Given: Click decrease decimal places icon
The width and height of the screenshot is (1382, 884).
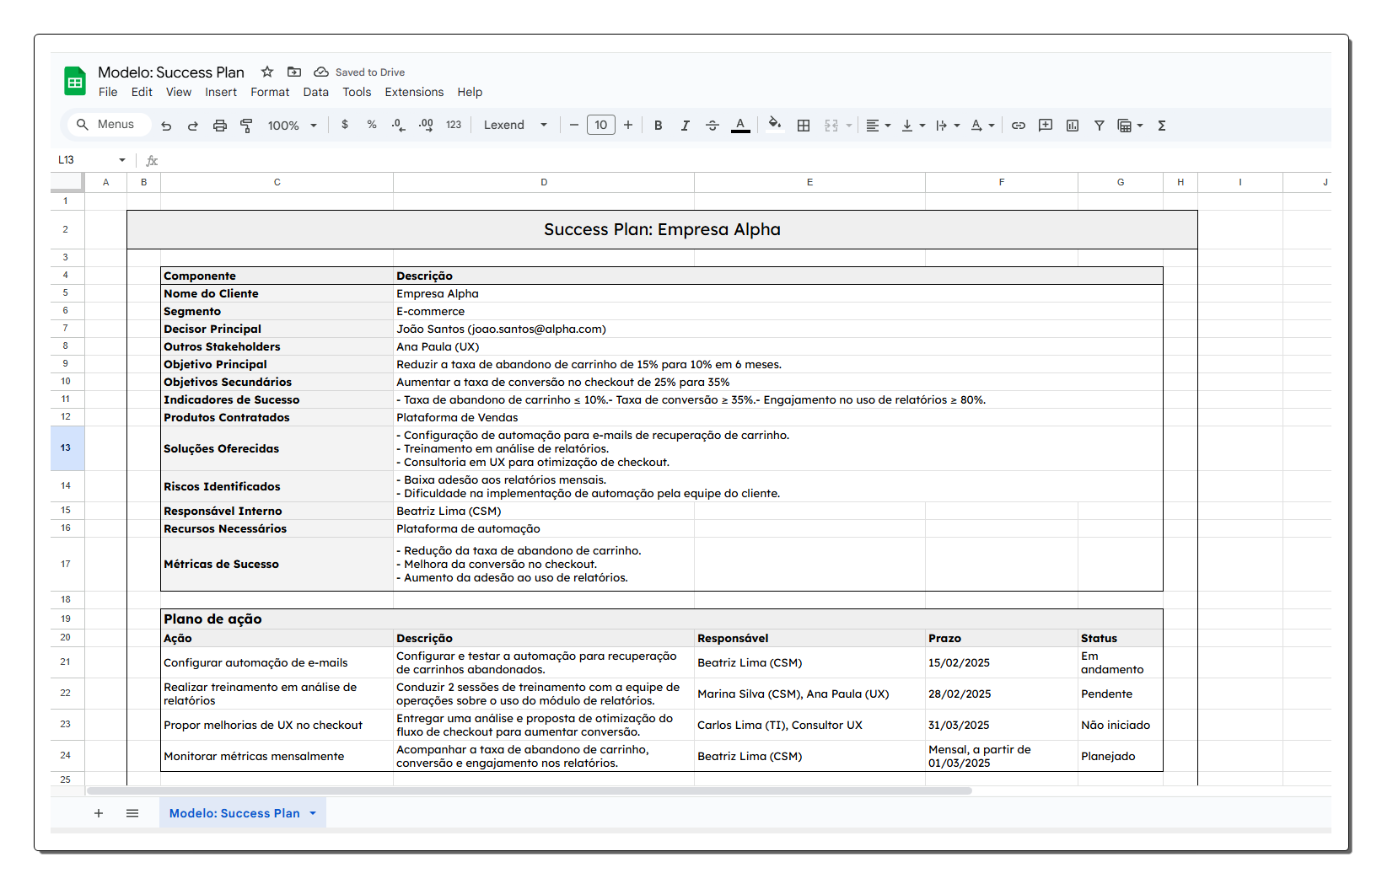Looking at the screenshot, I should [399, 125].
